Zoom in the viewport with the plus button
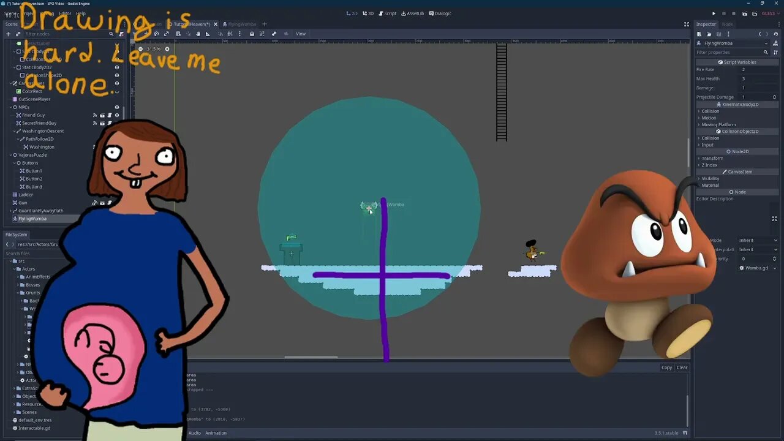This screenshot has height=441, width=784. point(167,49)
